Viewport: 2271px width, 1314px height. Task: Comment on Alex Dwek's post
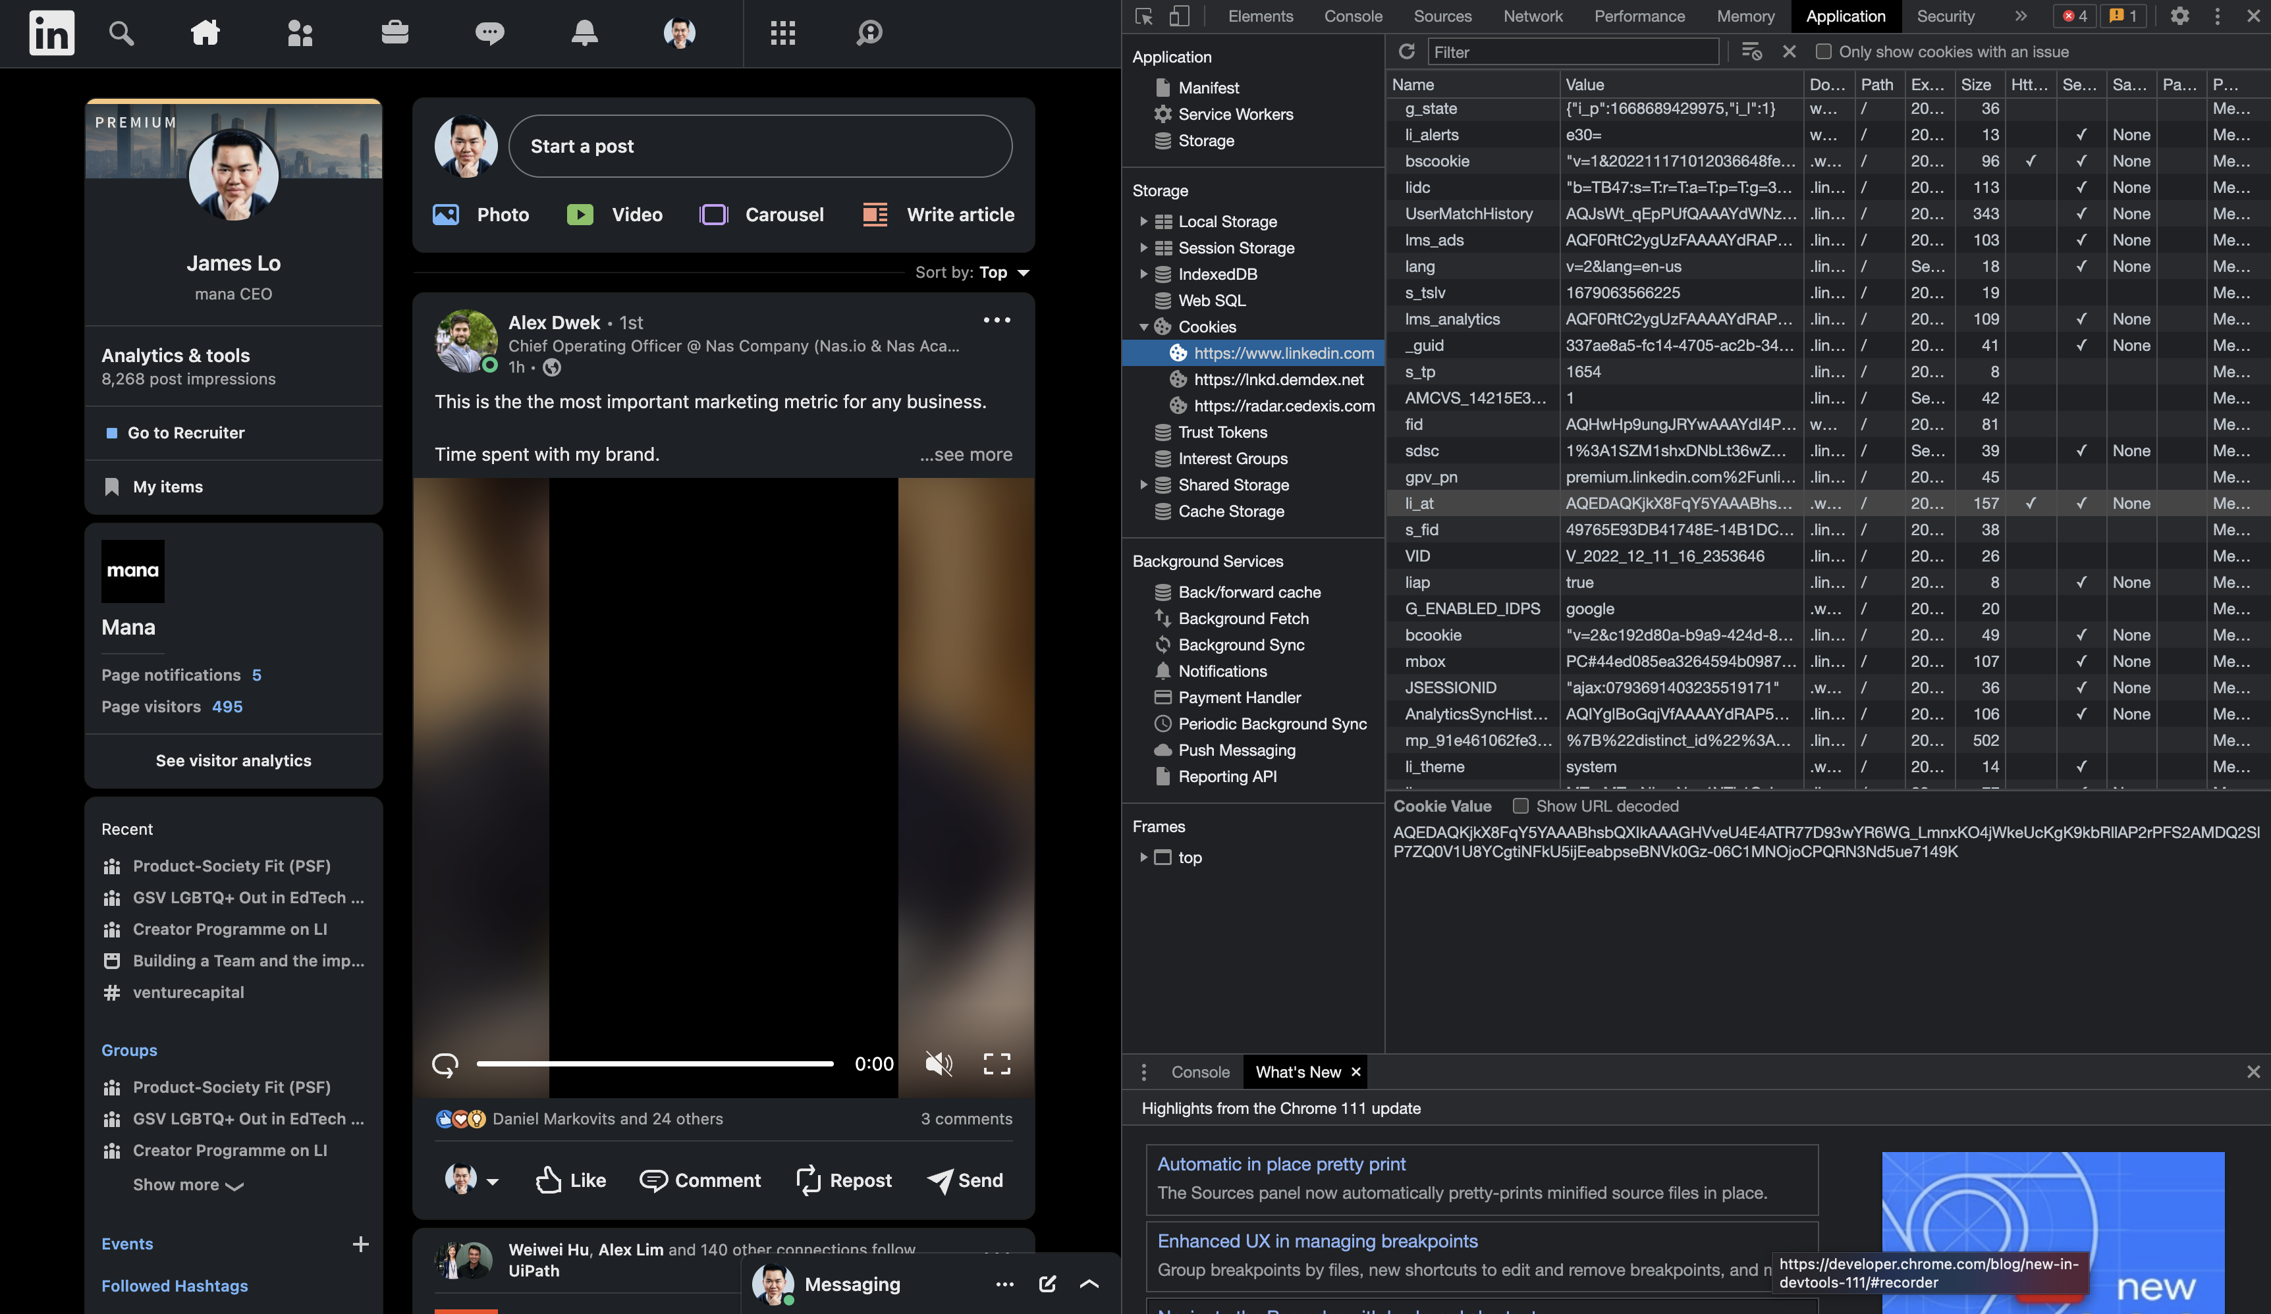point(700,1181)
